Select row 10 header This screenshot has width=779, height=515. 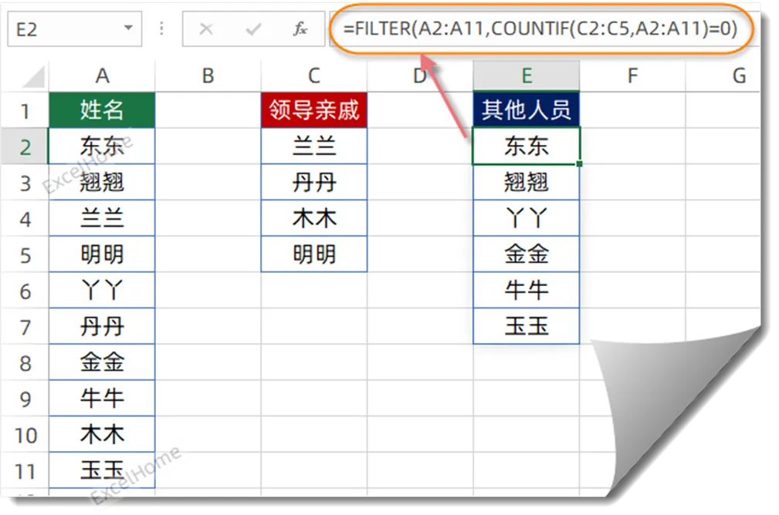pos(25,435)
